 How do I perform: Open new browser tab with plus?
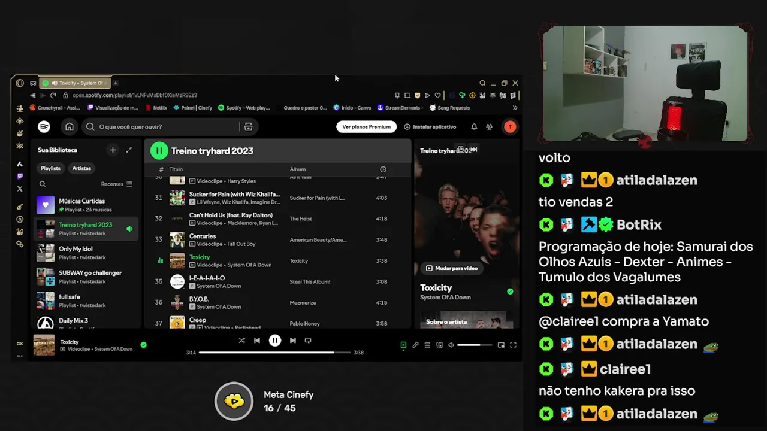pos(116,83)
